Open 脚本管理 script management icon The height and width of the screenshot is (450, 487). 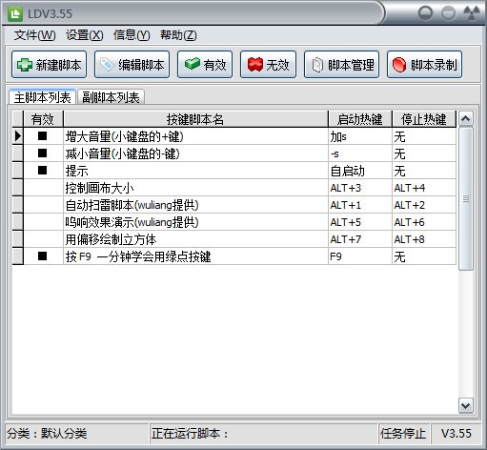[317, 65]
